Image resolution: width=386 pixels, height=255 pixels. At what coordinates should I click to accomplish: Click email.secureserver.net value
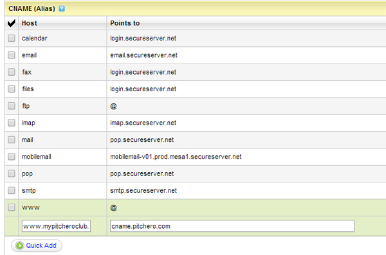tap(143, 55)
